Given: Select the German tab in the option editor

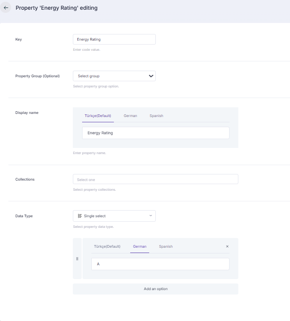Looking at the screenshot, I should (x=139, y=246).
